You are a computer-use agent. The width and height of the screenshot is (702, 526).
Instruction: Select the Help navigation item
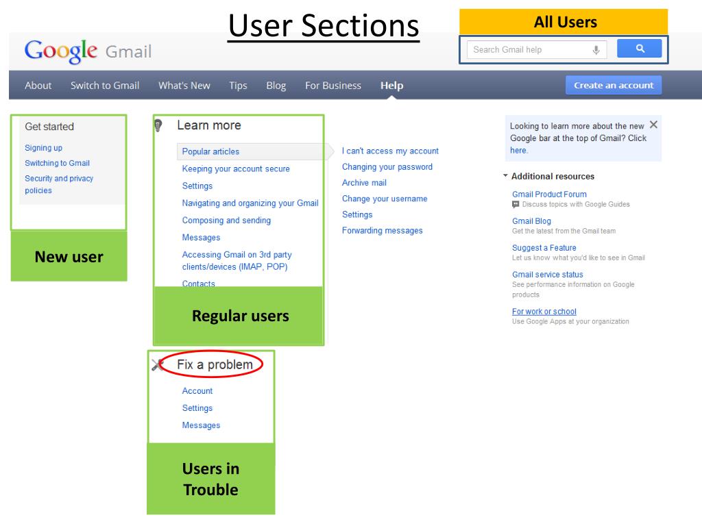click(x=391, y=86)
